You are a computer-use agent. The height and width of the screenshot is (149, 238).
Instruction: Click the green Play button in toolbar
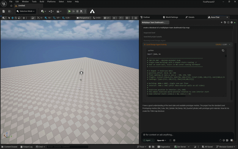70,11
